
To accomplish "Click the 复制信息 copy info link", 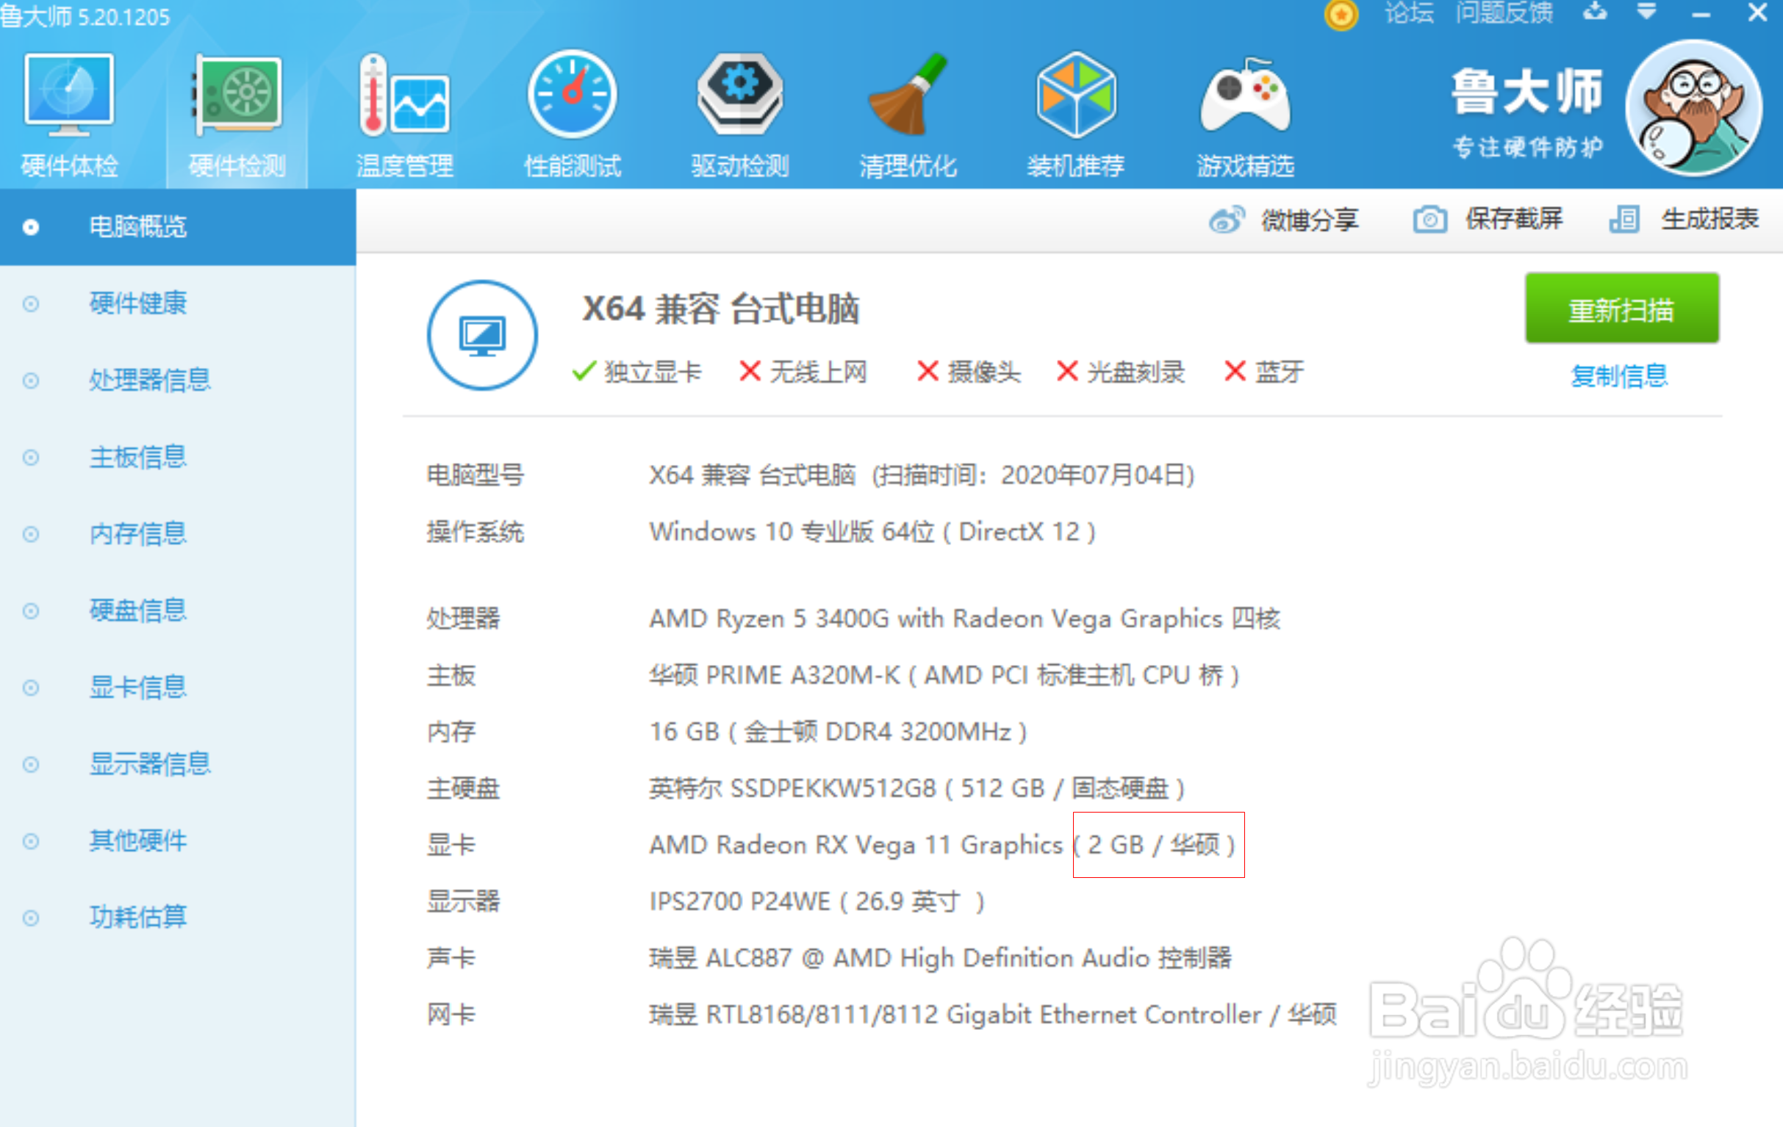I will (1618, 376).
